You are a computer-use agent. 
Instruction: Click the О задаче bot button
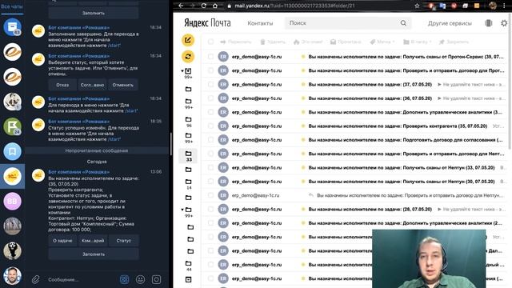coord(62,241)
